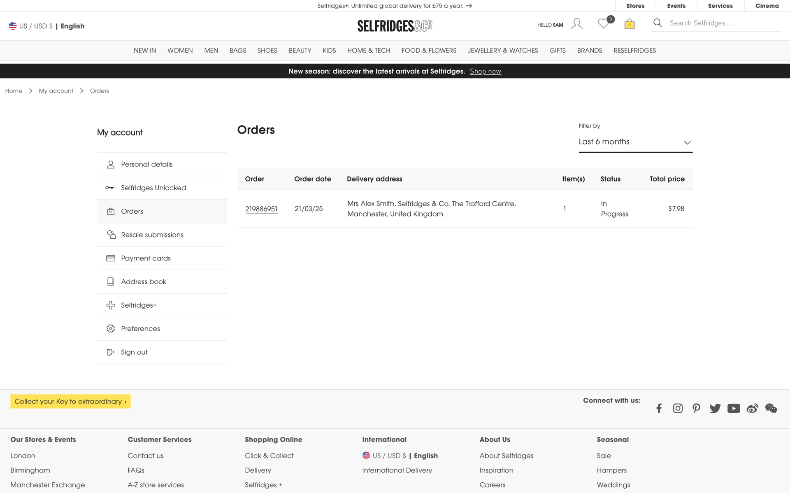Click the $7.98 total price cell
The width and height of the screenshot is (790, 493).
pos(676,209)
